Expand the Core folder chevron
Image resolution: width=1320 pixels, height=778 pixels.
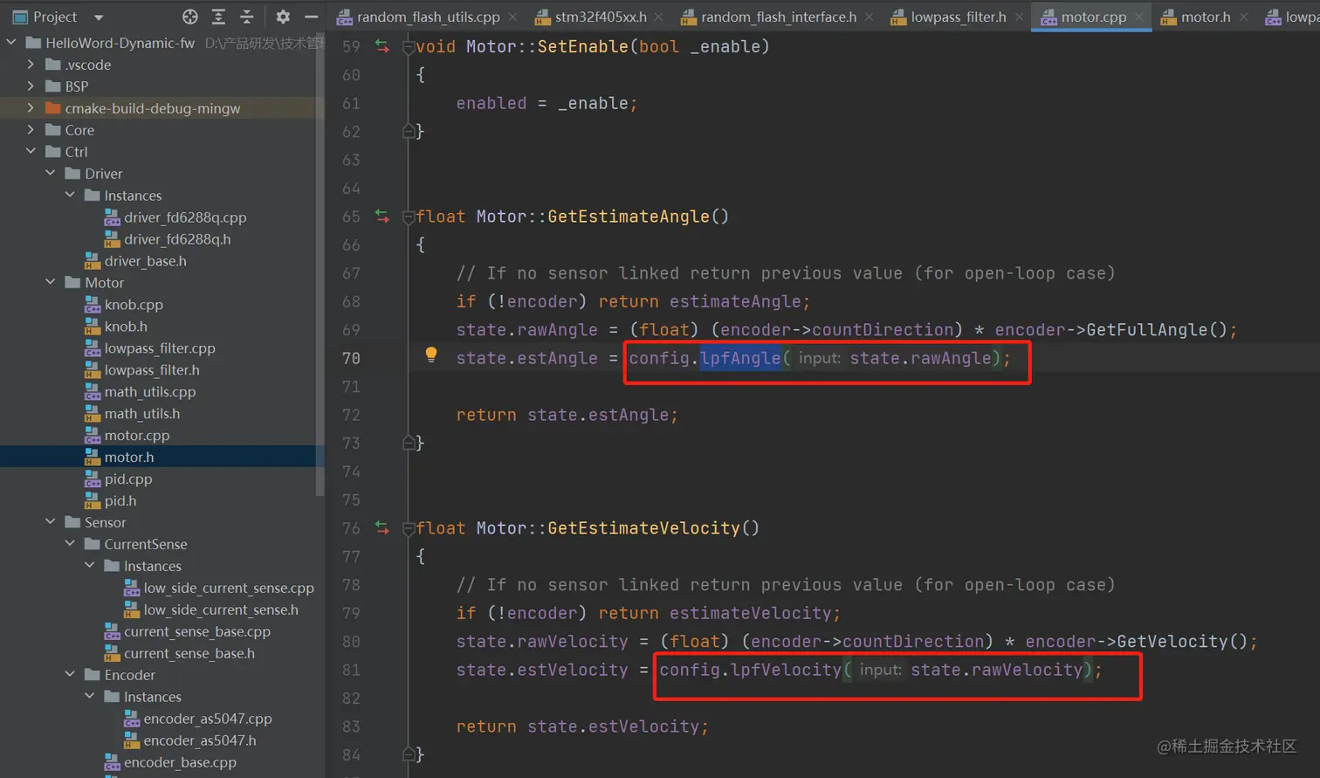pyautogui.click(x=31, y=129)
